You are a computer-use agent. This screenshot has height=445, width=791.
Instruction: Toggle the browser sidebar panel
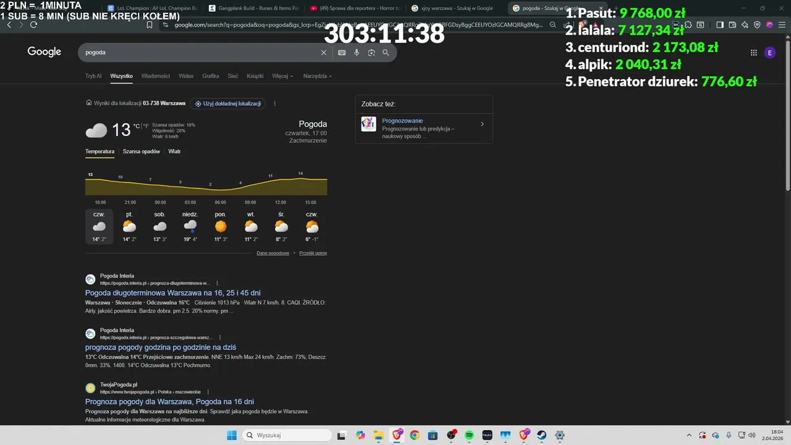pyautogui.click(x=720, y=25)
